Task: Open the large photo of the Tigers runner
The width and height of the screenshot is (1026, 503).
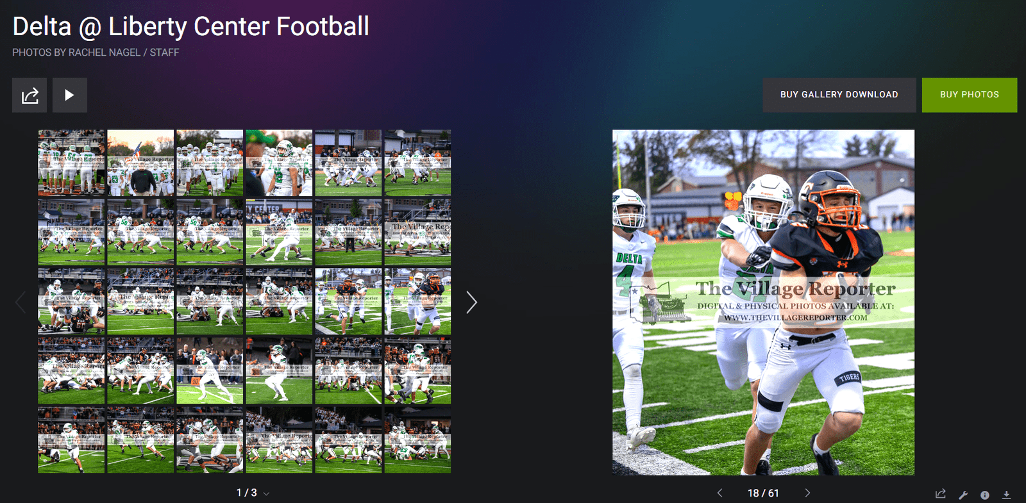Action: coord(763,302)
